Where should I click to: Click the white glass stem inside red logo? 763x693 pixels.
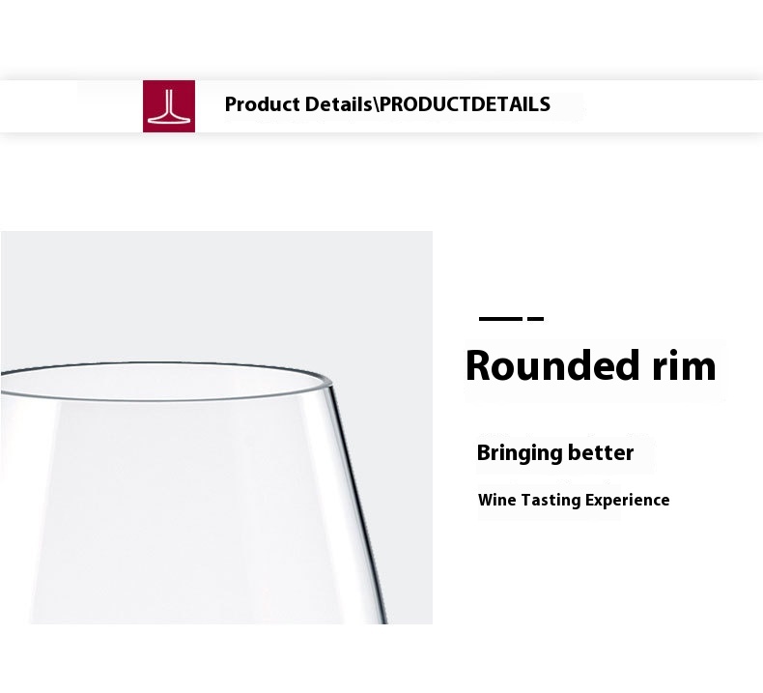(169, 103)
